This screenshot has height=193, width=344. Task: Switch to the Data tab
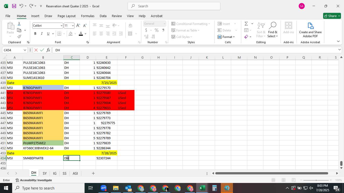pyautogui.click(x=103, y=16)
